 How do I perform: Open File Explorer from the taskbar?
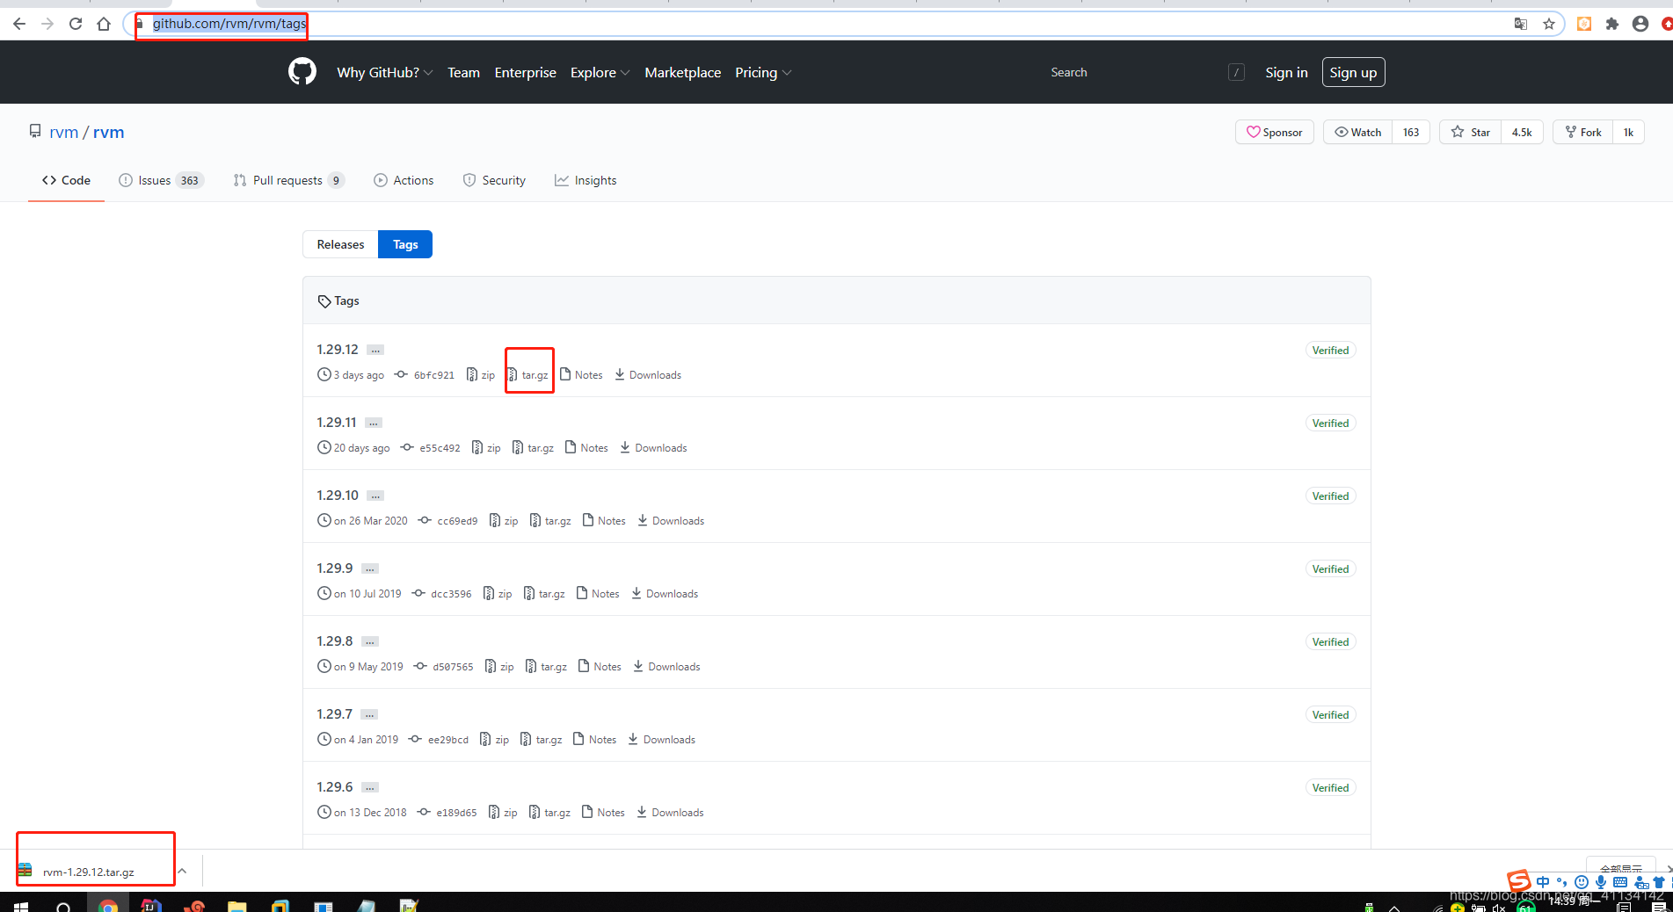236,906
